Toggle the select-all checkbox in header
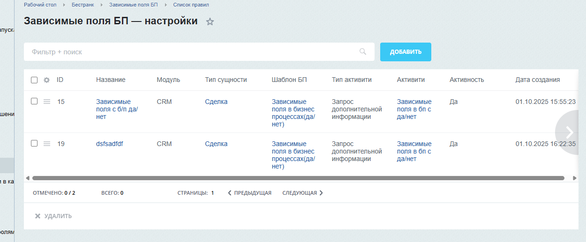The width and height of the screenshot is (586, 242). point(34,80)
